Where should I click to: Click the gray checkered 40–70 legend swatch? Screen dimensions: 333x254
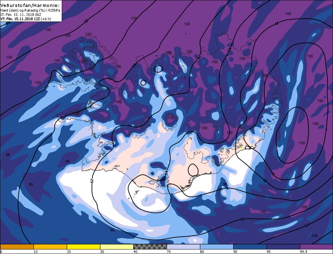pyautogui.click(x=150, y=247)
